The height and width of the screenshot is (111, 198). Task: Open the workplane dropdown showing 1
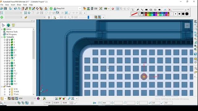pyautogui.click(x=15, y=103)
